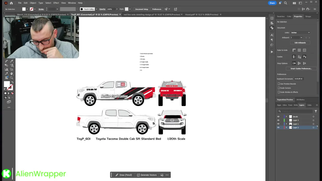Viewport: 322px width, 181px height.
Task: Expand Layer 1 contents
Action: (x=286, y=124)
